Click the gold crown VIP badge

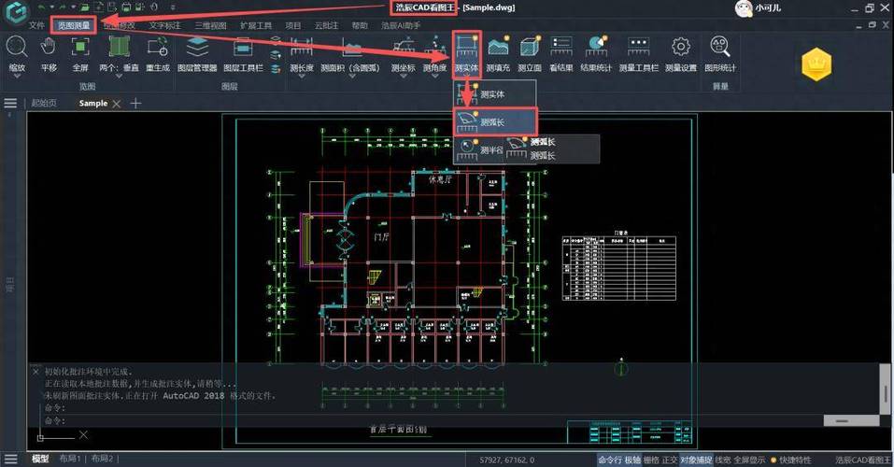[x=816, y=64]
